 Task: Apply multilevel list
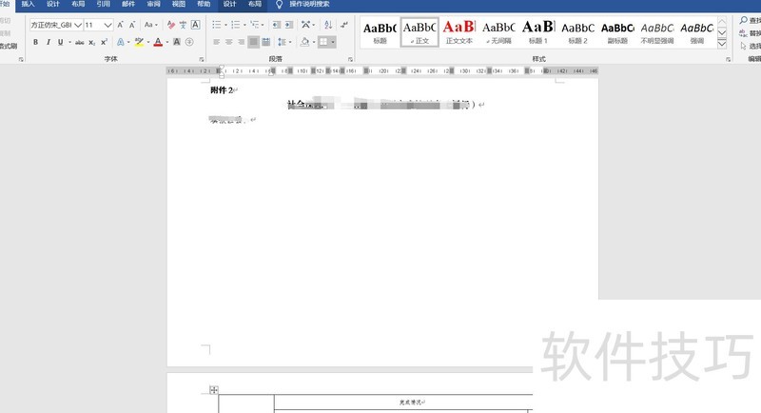pos(254,25)
